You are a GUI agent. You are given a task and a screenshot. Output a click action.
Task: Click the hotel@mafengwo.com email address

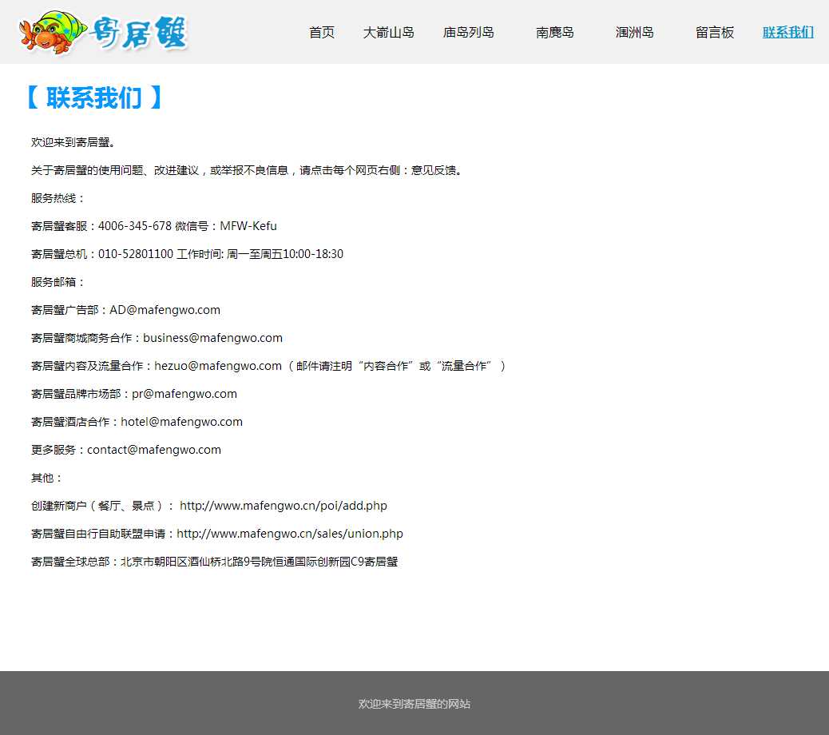[181, 422]
